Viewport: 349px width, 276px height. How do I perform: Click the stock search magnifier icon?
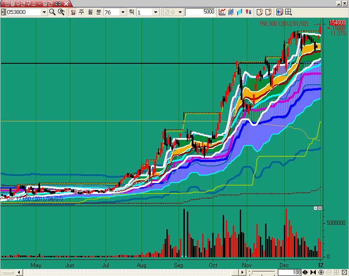(52, 12)
